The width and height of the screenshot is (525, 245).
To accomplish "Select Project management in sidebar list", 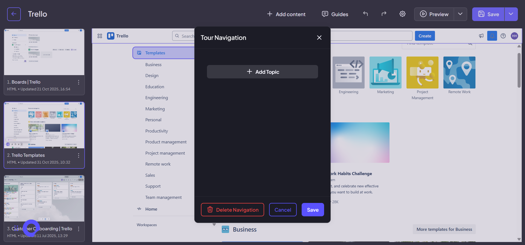I will pos(165,153).
